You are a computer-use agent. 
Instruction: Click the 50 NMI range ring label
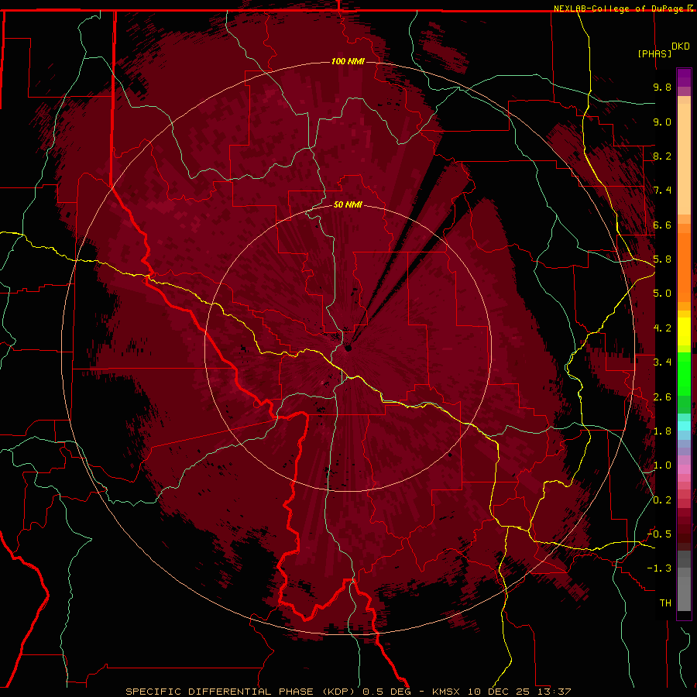(x=348, y=204)
